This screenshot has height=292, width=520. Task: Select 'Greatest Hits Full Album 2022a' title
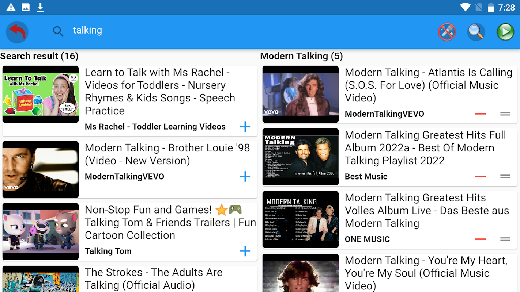pos(425,148)
